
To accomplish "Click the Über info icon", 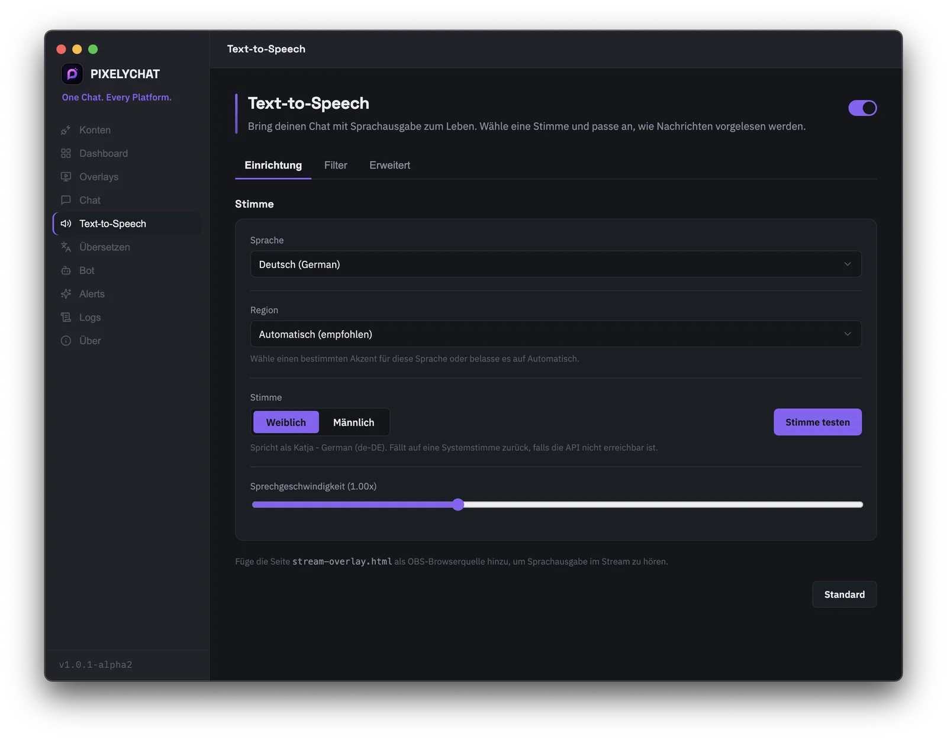I will (x=66, y=341).
